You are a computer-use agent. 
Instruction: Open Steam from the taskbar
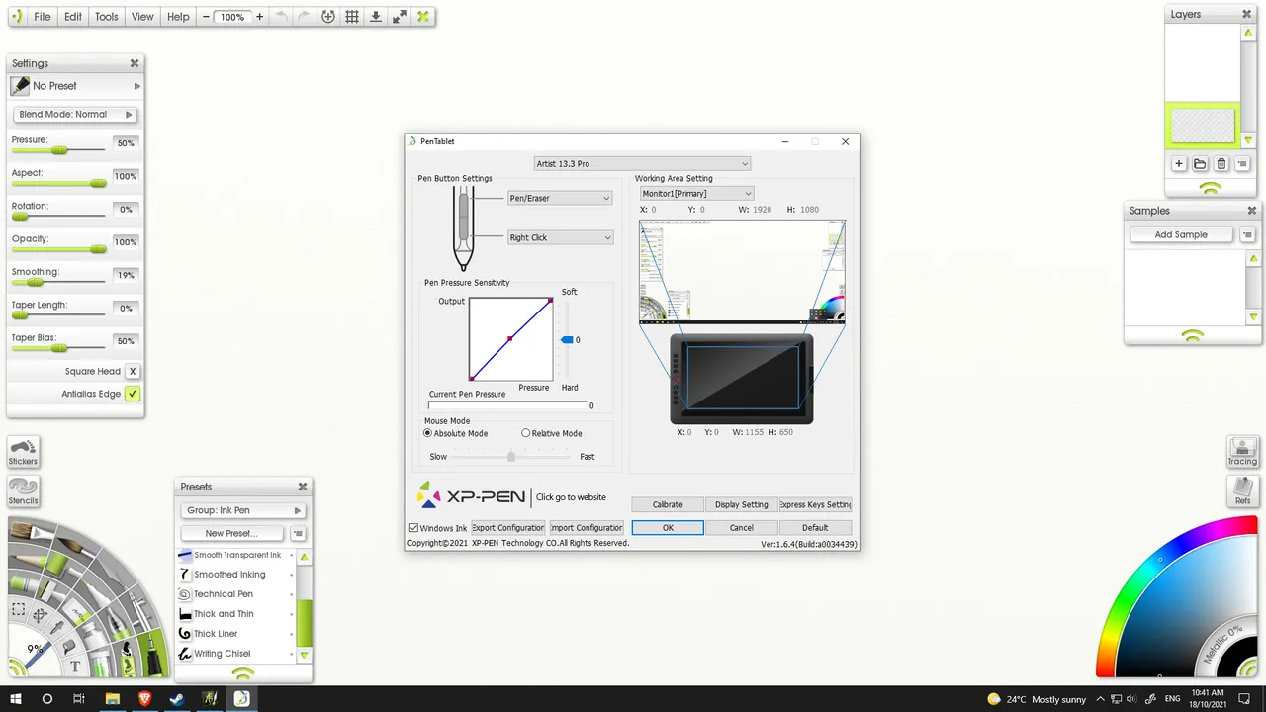point(177,698)
